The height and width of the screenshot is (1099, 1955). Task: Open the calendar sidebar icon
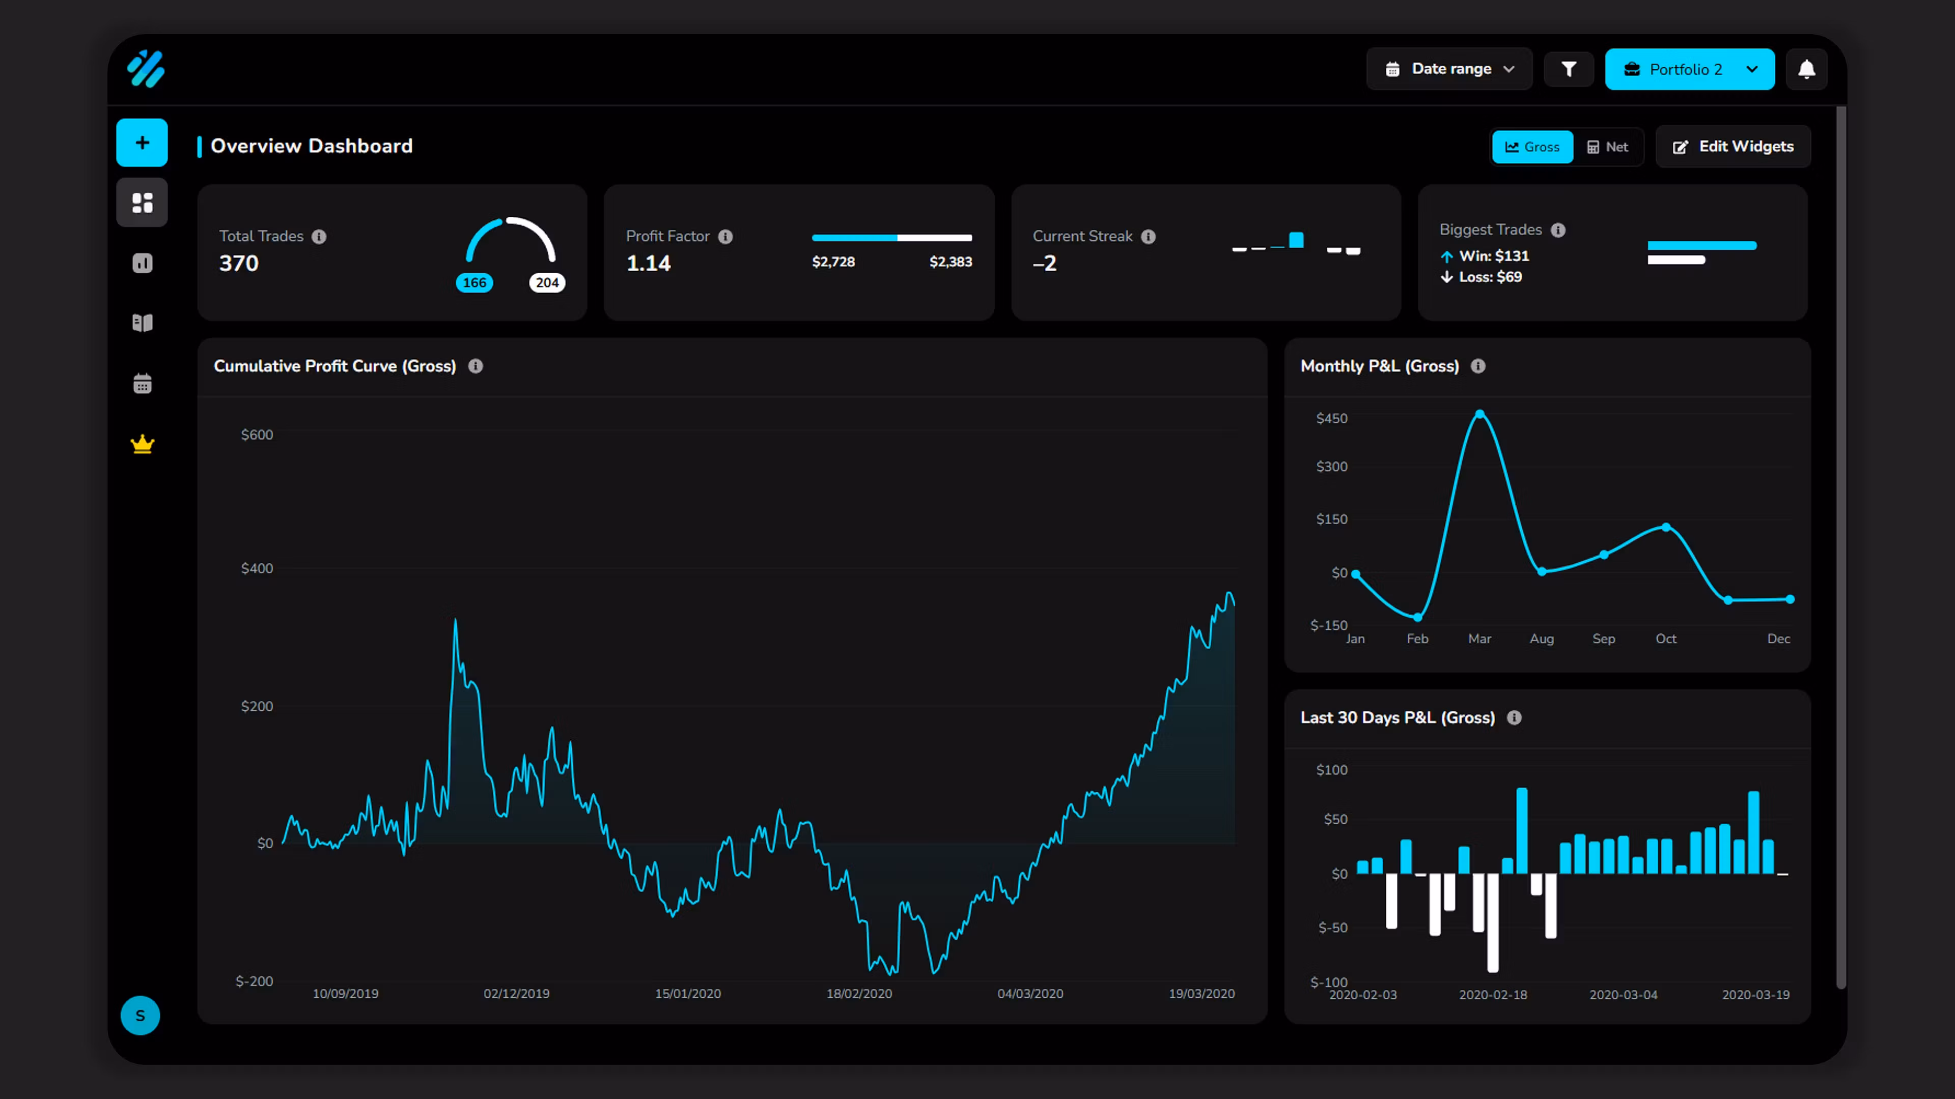tap(142, 384)
